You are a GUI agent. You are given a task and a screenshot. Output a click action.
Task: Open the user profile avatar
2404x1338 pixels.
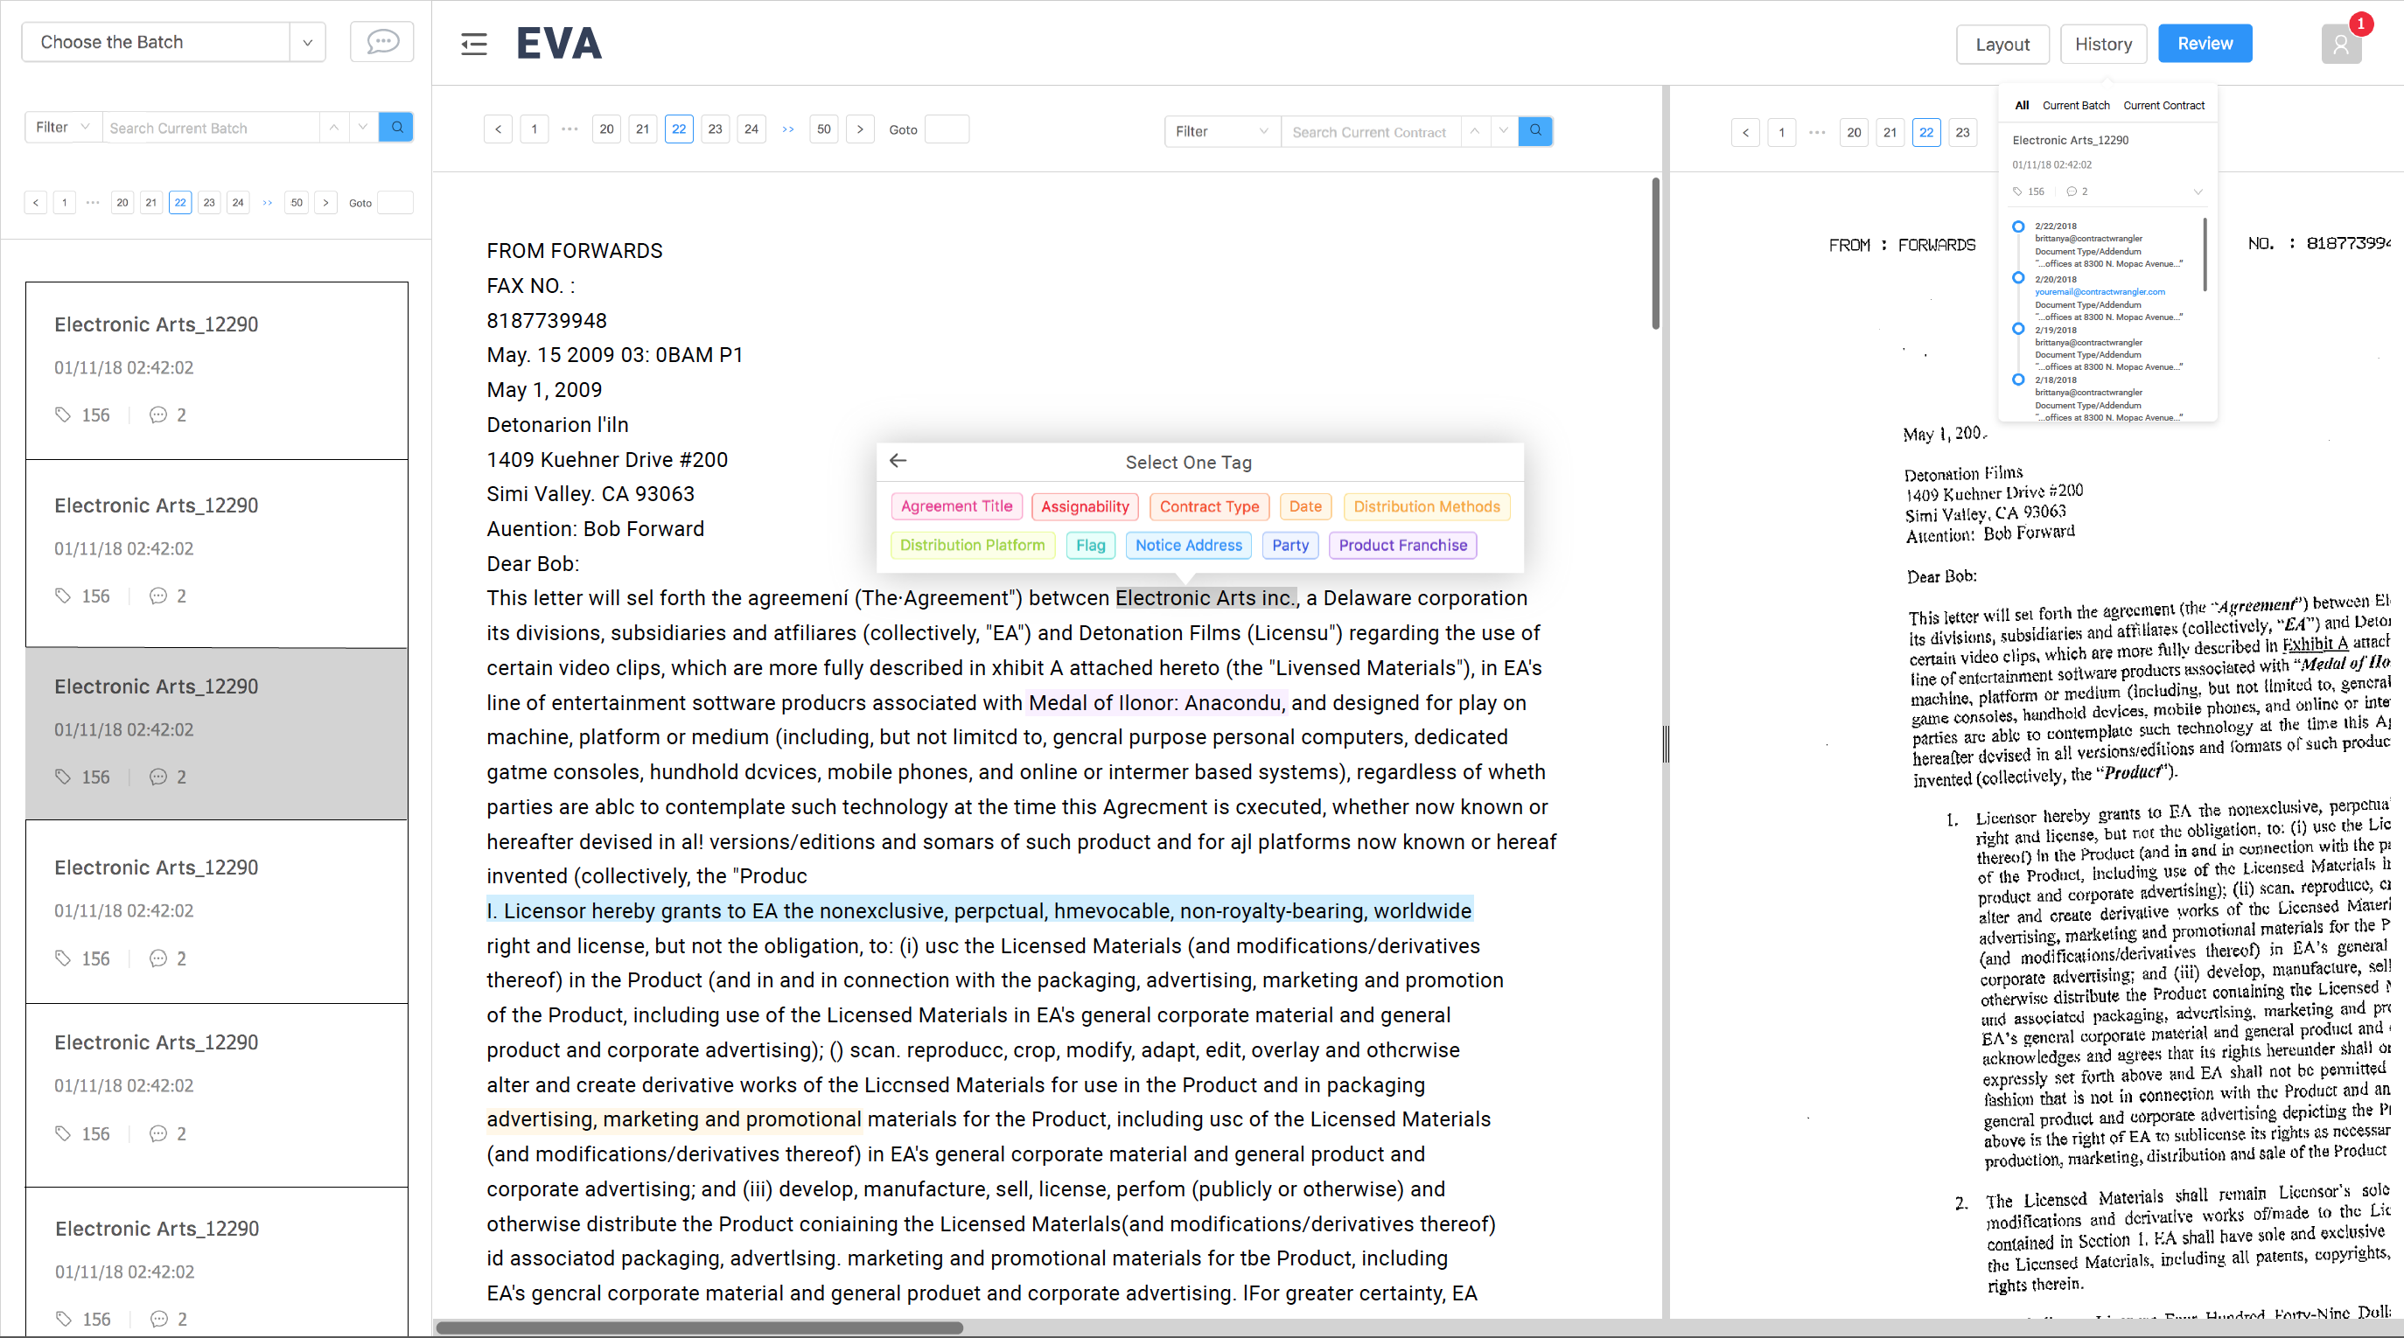(x=2340, y=44)
